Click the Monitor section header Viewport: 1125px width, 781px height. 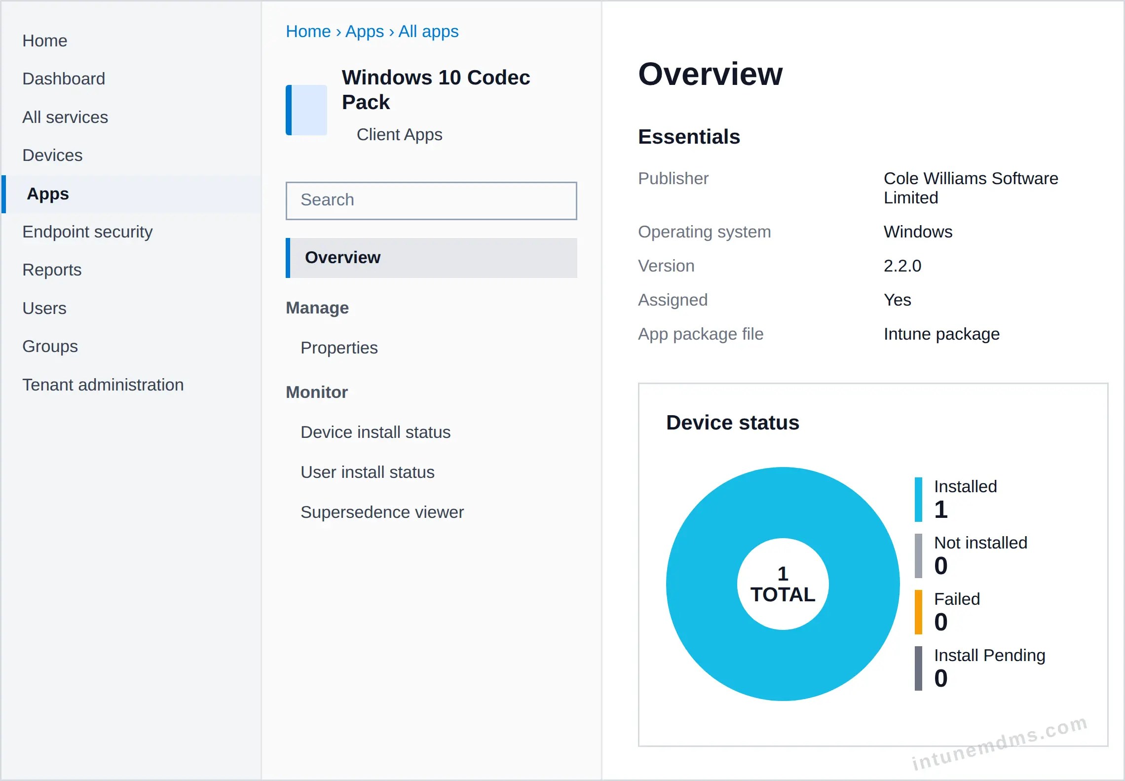[x=317, y=392]
